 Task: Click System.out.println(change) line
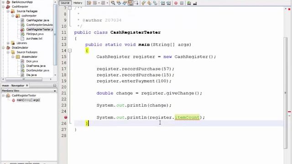134,105
